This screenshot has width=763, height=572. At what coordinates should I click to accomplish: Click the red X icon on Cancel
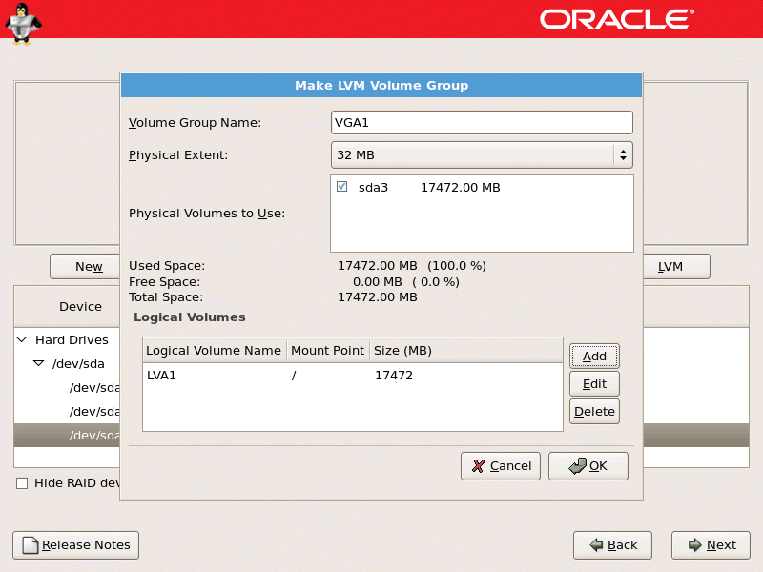tap(479, 466)
